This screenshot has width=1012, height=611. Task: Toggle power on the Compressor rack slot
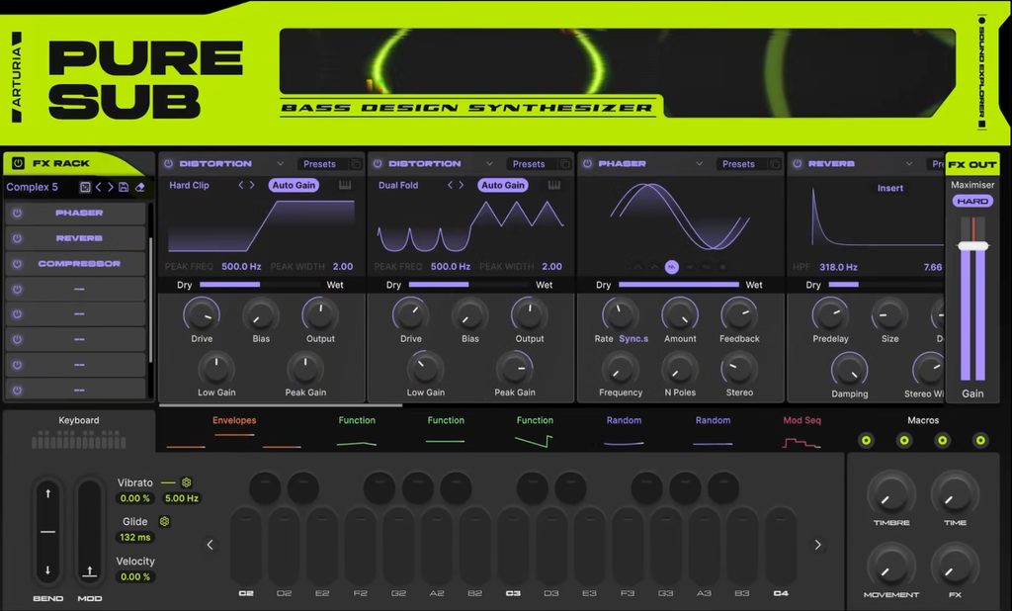tap(18, 264)
